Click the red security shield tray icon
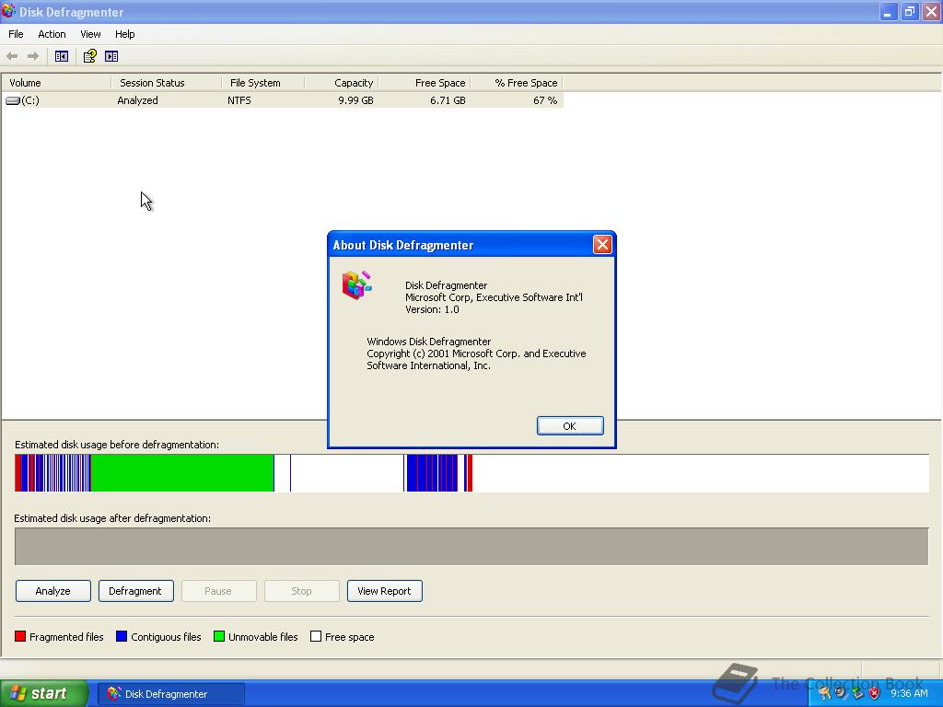Screen dimensions: 943x707 pyautogui.click(x=875, y=693)
